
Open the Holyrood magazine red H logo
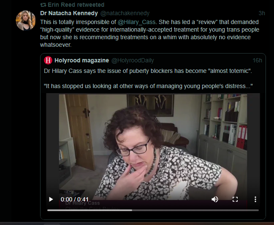(x=48, y=60)
